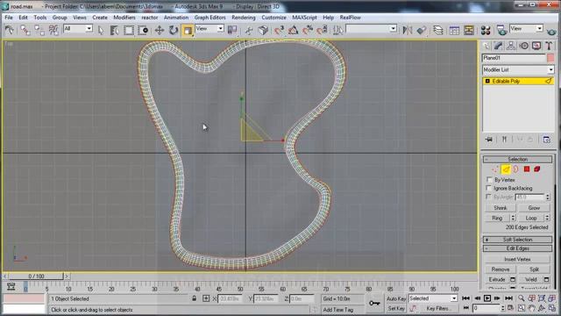Toggle the Angle Snap icon

(294, 30)
